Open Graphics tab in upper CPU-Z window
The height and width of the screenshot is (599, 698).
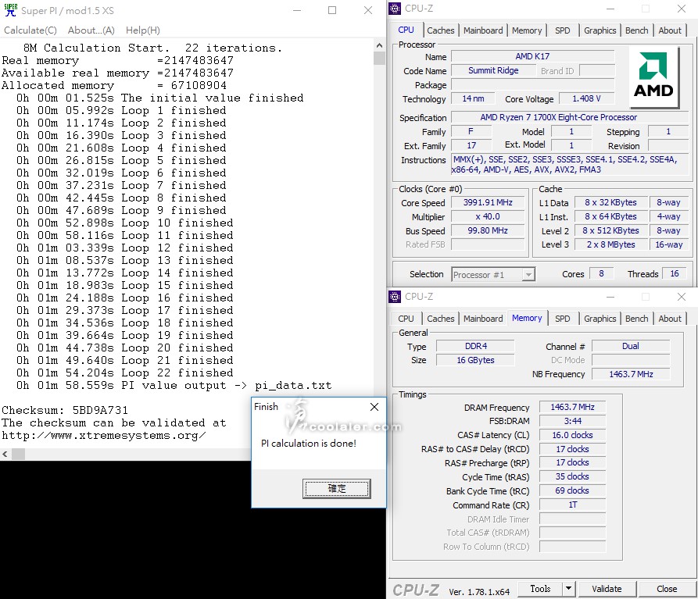[x=600, y=30]
